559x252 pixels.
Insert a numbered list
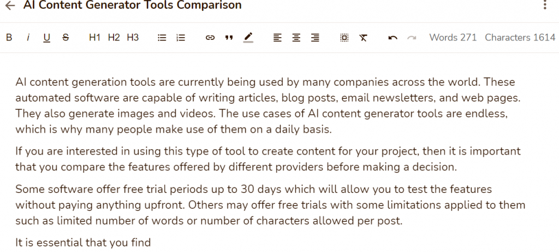(181, 38)
